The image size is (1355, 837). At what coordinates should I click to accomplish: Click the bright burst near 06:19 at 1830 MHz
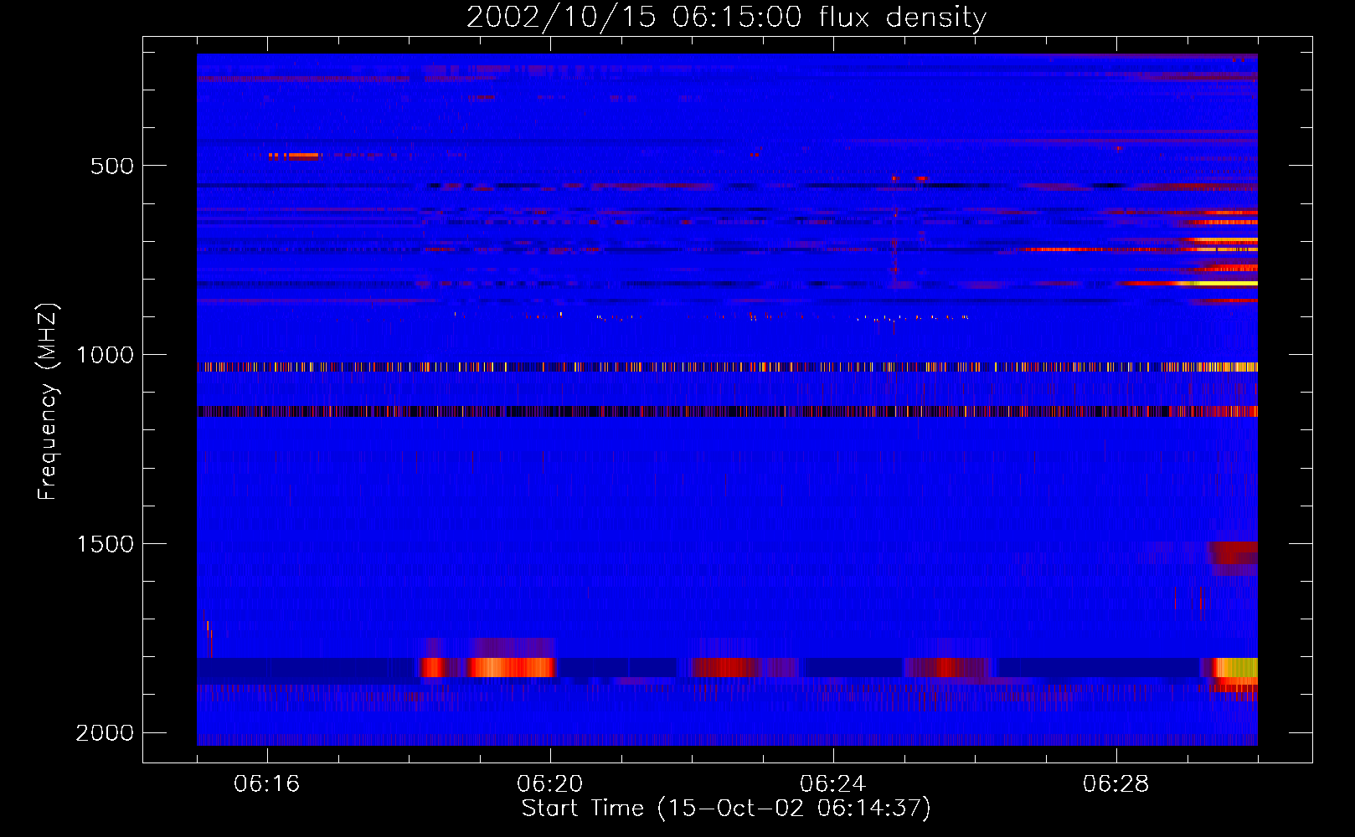[x=511, y=667]
